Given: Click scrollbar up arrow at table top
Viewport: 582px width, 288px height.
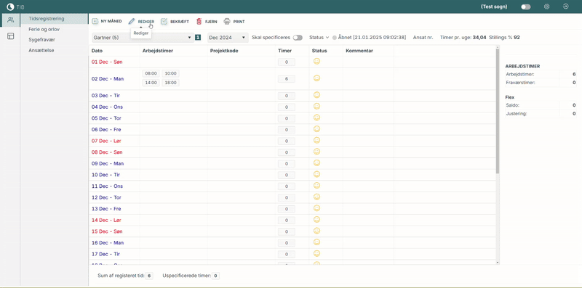Looking at the screenshot, I should (498, 46).
